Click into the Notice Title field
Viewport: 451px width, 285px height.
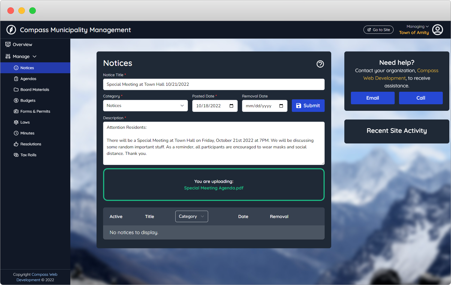[x=214, y=84]
